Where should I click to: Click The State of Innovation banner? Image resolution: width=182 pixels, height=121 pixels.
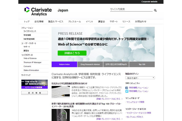[34, 84]
